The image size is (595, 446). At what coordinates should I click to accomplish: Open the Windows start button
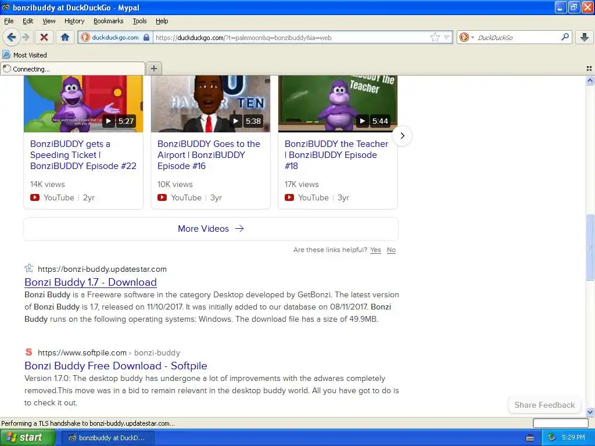[28, 438]
